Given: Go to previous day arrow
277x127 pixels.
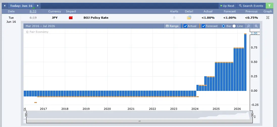Looking at the screenshot, I should click(x=5, y=6).
